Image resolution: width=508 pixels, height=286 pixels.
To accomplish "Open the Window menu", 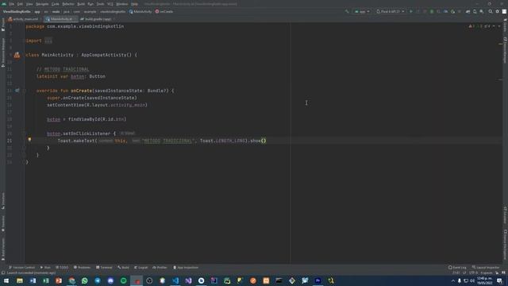I will click(122, 4).
